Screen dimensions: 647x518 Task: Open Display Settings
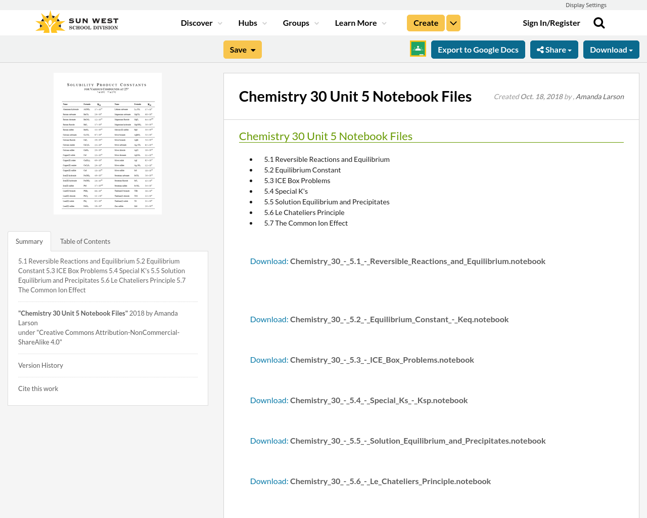pos(586,5)
